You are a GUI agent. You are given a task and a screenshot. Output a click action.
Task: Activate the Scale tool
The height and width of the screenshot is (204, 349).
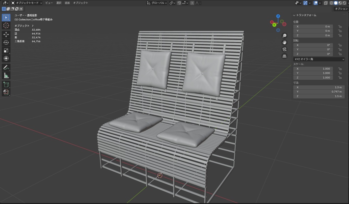point(6,50)
